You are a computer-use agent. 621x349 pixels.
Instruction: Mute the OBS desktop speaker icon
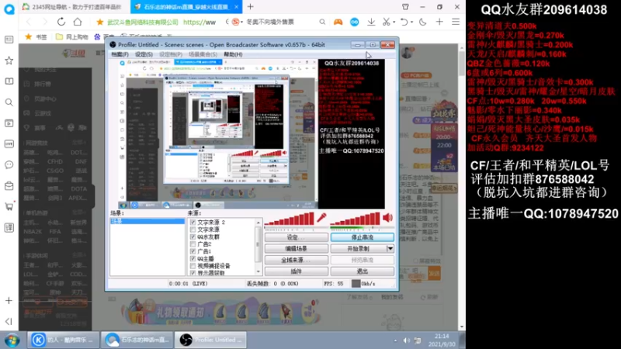click(x=387, y=218)
